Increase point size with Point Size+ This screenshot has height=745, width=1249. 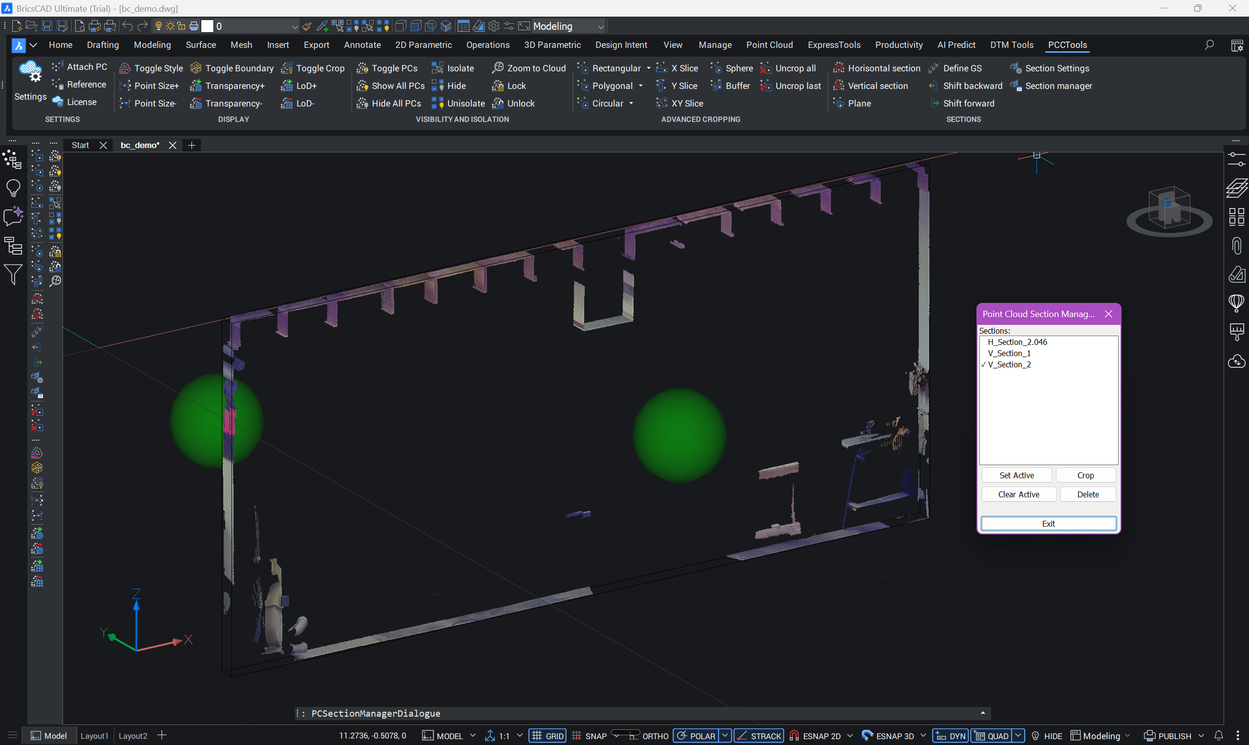pos(149,86)
